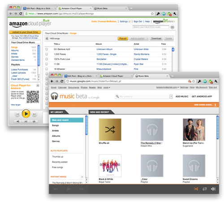Go back in Amazon Cloud Player window
The width and height of the screenshot is (224, 202).
(x=11, y=13)
